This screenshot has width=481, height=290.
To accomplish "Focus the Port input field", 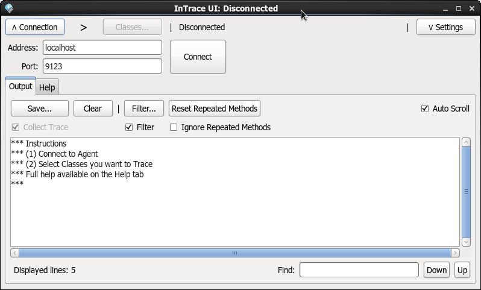I will pos(102,66).
